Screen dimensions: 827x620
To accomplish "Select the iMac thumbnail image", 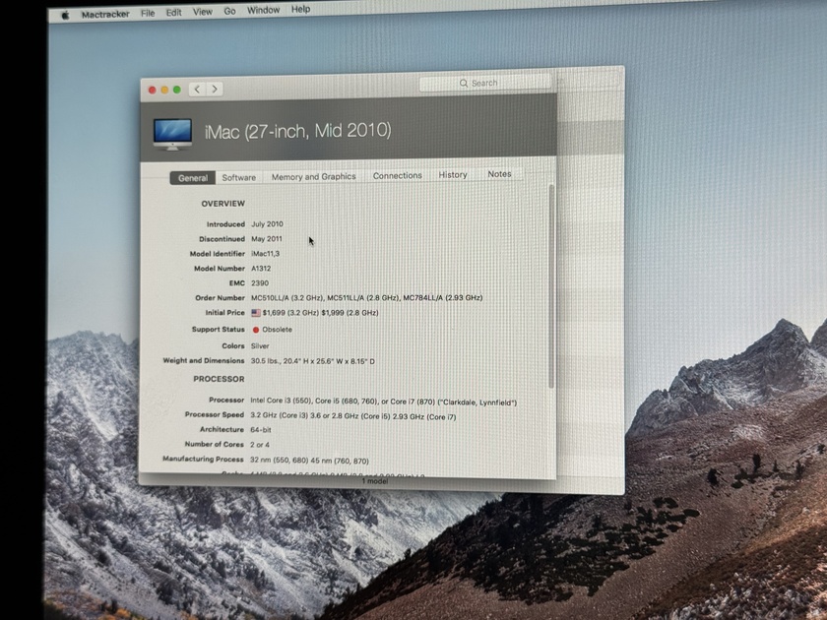I will [171, 129].
